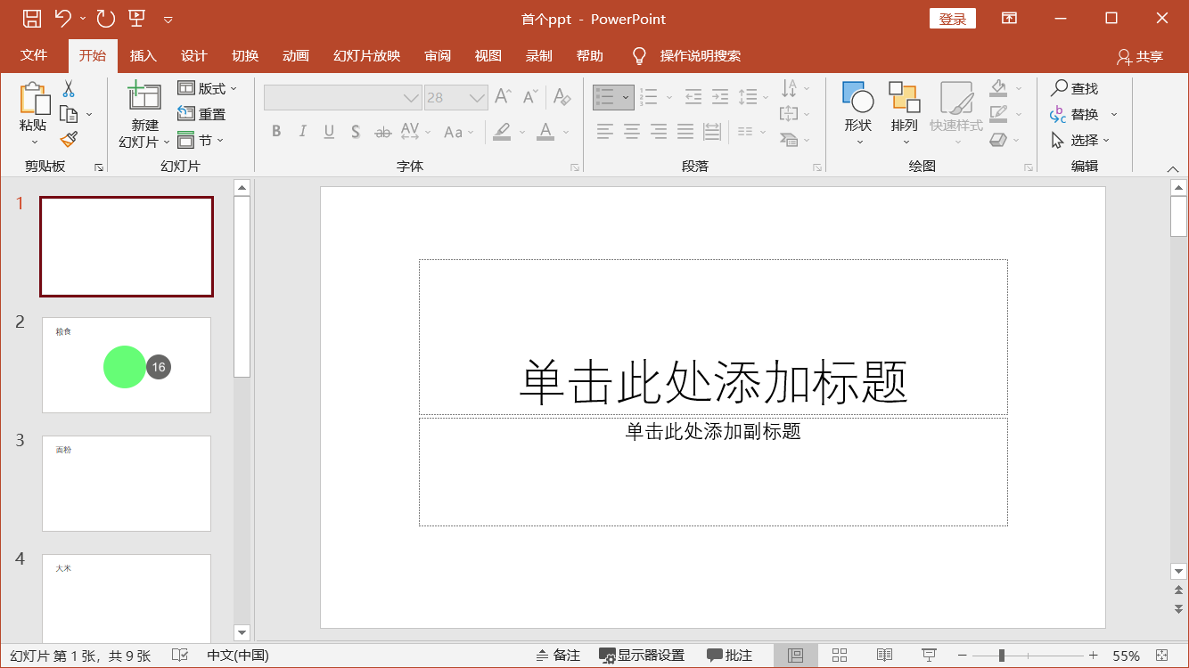This screenshot has height=668, width=1189.
Task: Click the Increase Indent icon
Action: 720,96
